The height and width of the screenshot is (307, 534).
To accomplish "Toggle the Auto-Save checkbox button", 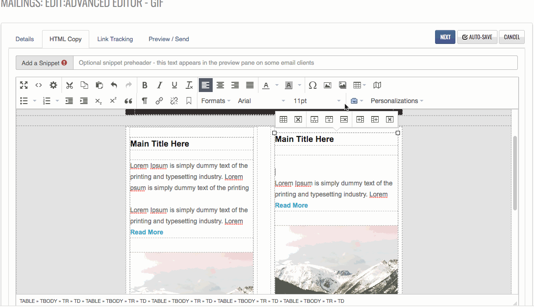I will click(477, 37).
